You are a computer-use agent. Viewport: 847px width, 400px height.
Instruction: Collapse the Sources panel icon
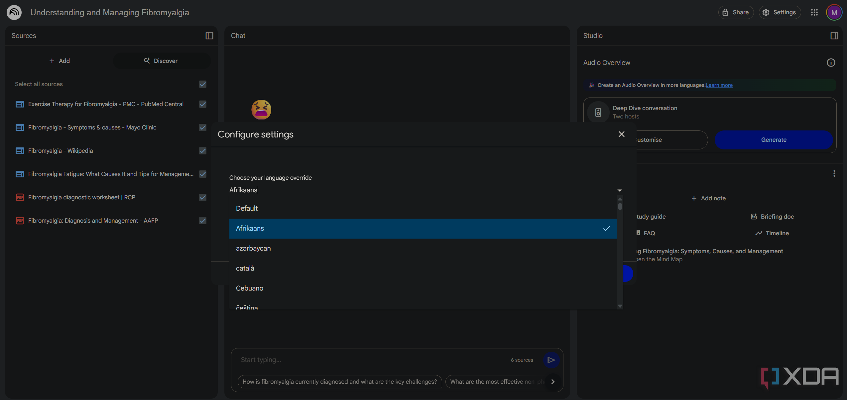[209, 36]
